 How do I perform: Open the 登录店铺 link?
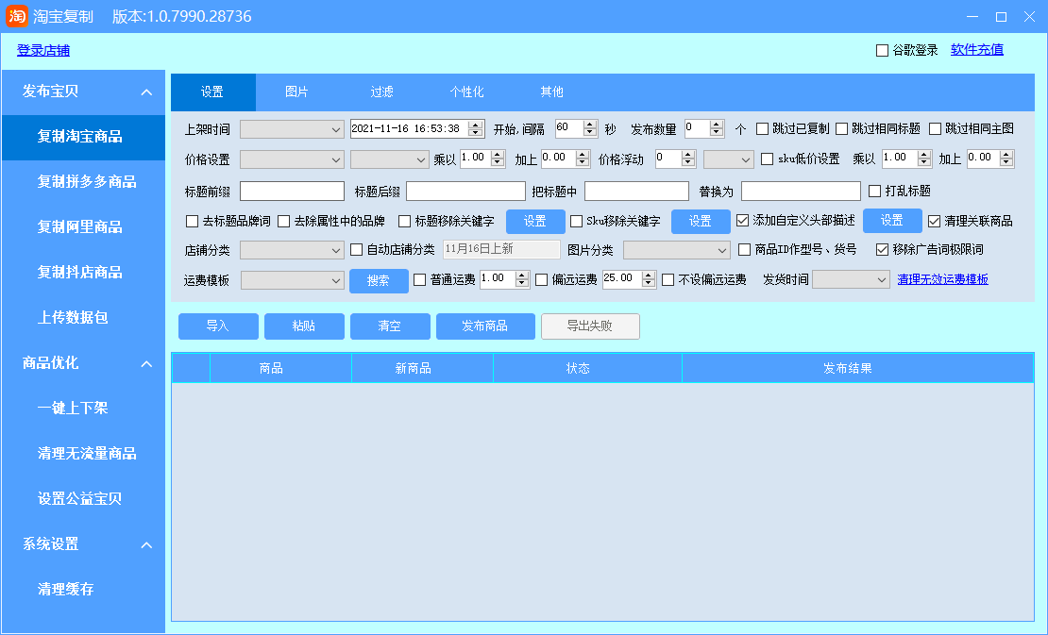(x=43, y=50)
